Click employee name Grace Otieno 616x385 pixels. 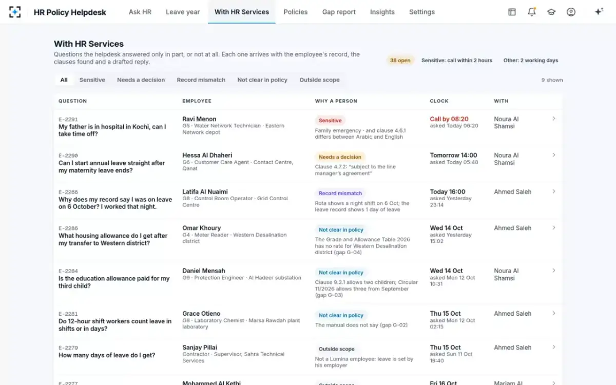tap(202, 313)
